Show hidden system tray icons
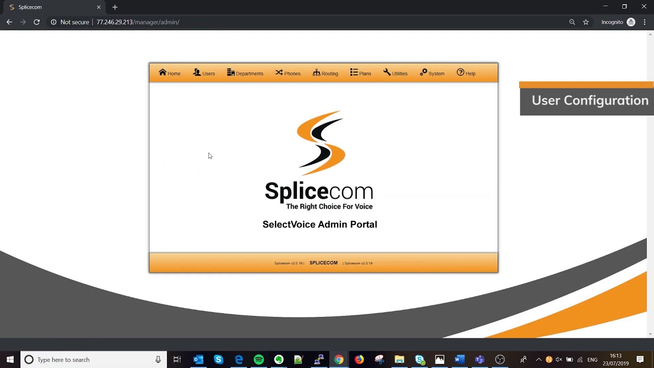The image size is (654, 368). 539,359
